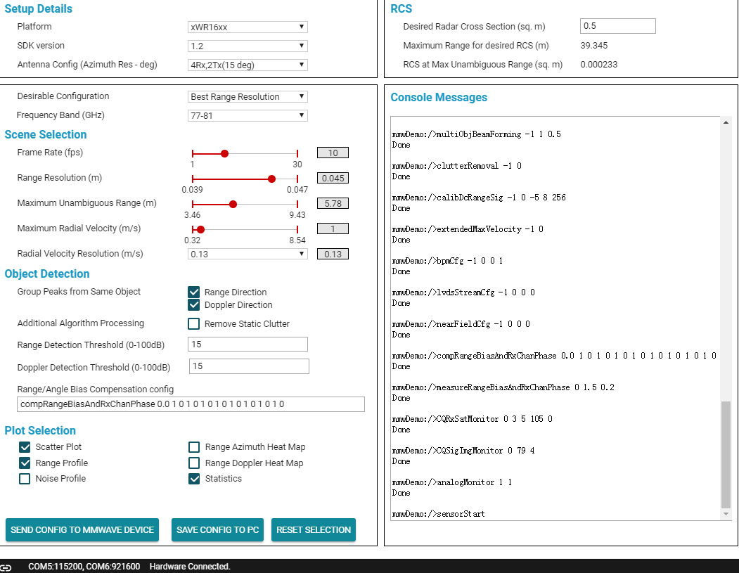Click the link connection icon in status bar
739x573 pixels.
(x=6, y=567)
